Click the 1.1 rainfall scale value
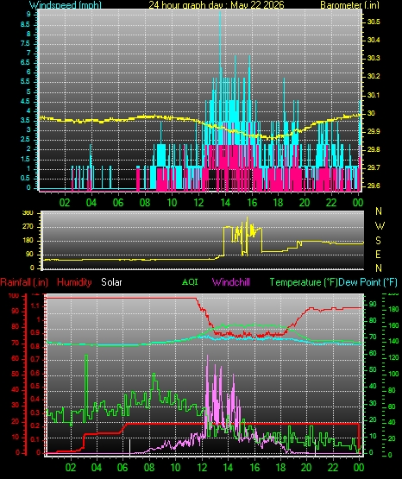 point(35,306)
